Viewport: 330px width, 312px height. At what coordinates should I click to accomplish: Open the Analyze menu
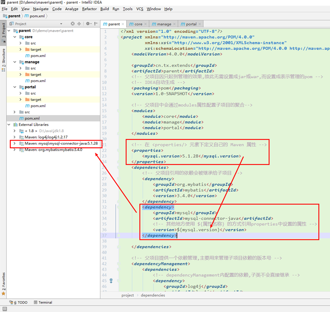click(x=72, y=9)
